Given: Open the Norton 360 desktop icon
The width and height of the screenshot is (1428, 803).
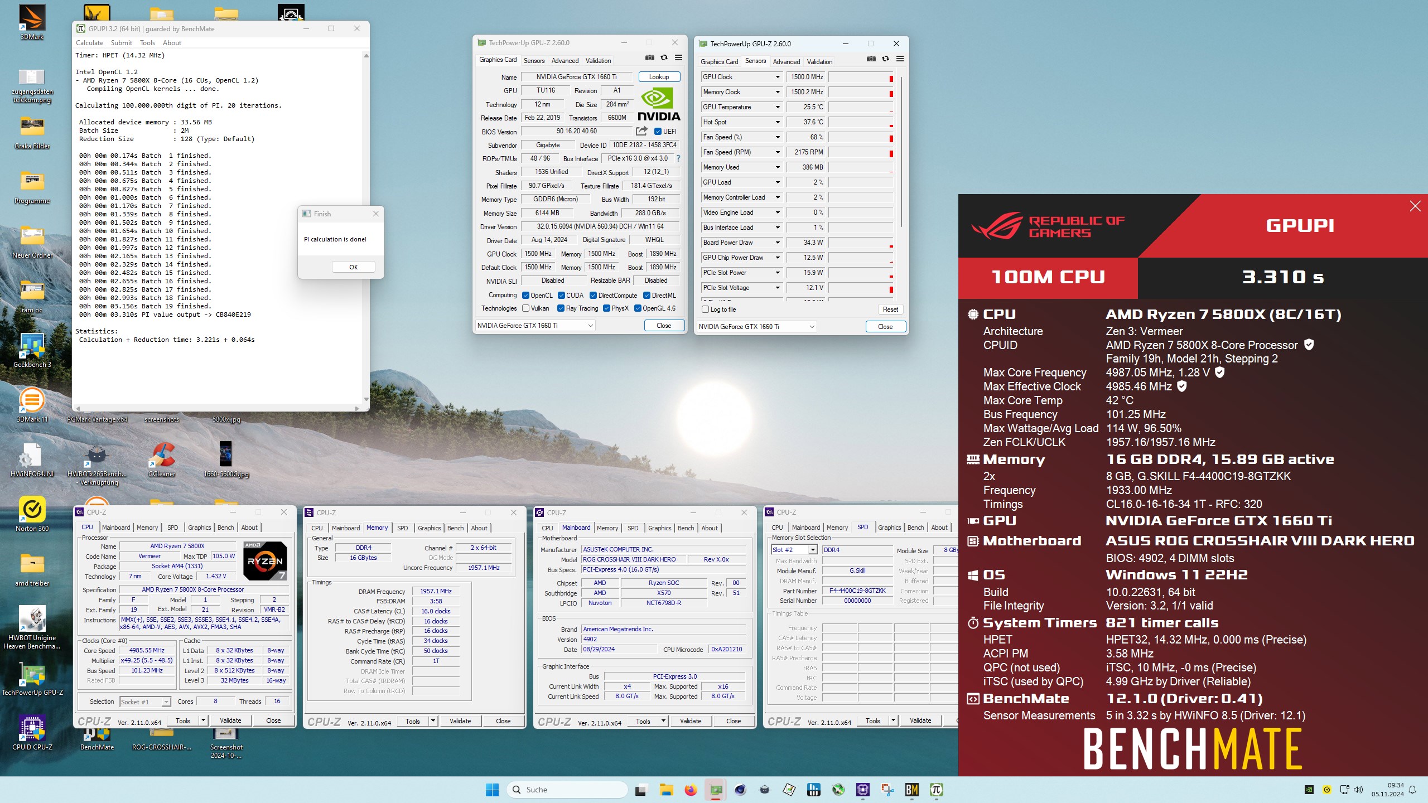Looking at the screenshot, I should coord(32,514).
